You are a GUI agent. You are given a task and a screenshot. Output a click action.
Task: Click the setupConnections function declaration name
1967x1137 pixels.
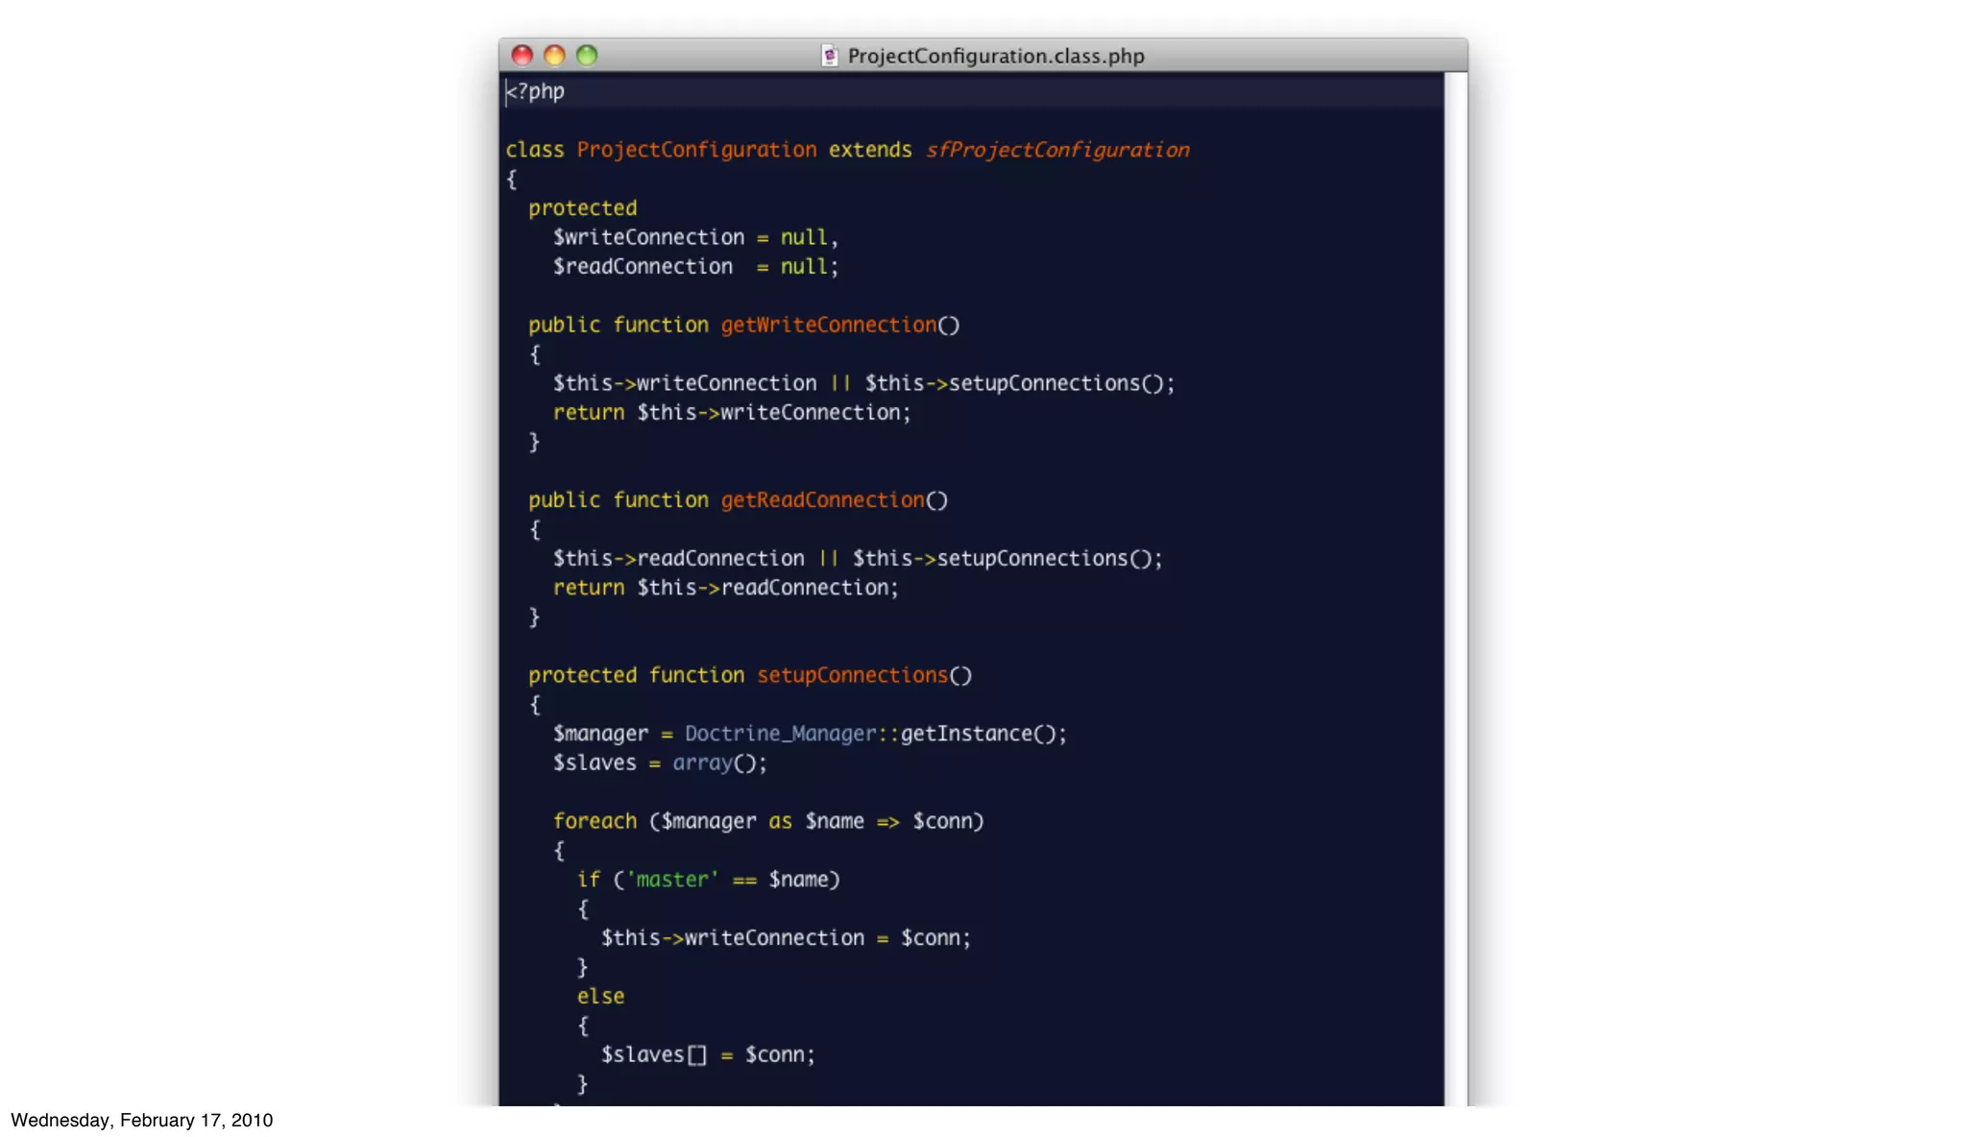[852, 675]
